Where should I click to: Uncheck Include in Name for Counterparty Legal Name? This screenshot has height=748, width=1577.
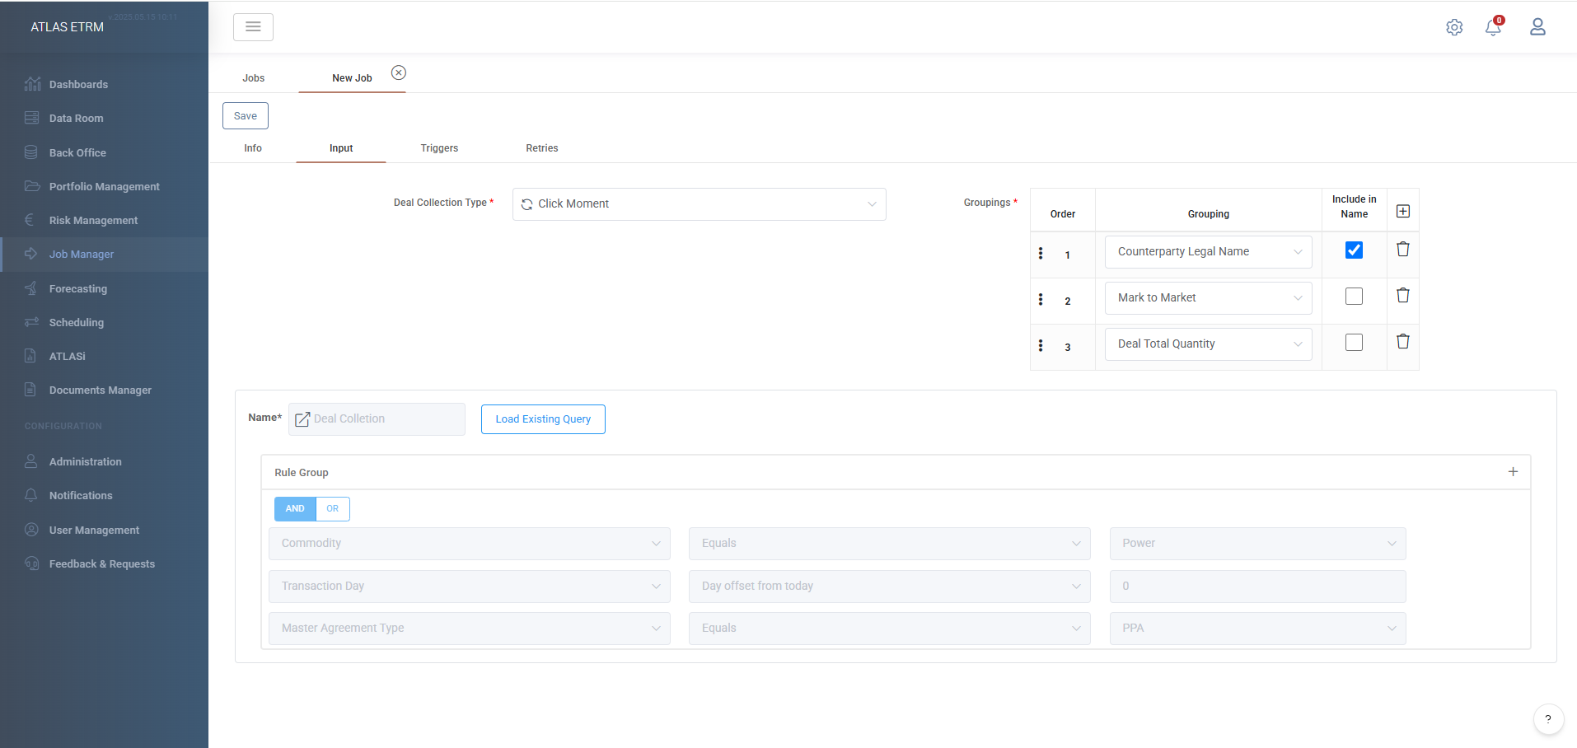[1354, 250]
